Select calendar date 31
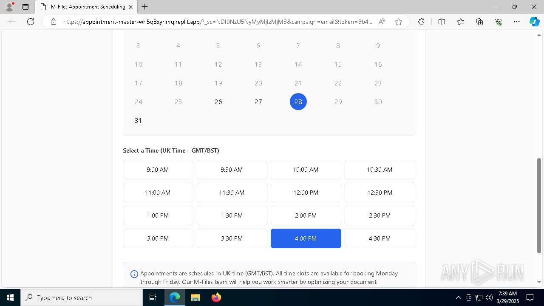 (x=138, y=120)
